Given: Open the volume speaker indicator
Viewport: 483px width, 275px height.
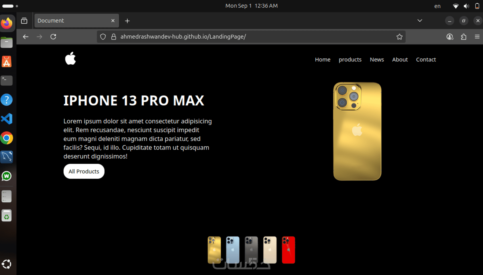Looking at the screenshot, I should [x=467, y=6].
